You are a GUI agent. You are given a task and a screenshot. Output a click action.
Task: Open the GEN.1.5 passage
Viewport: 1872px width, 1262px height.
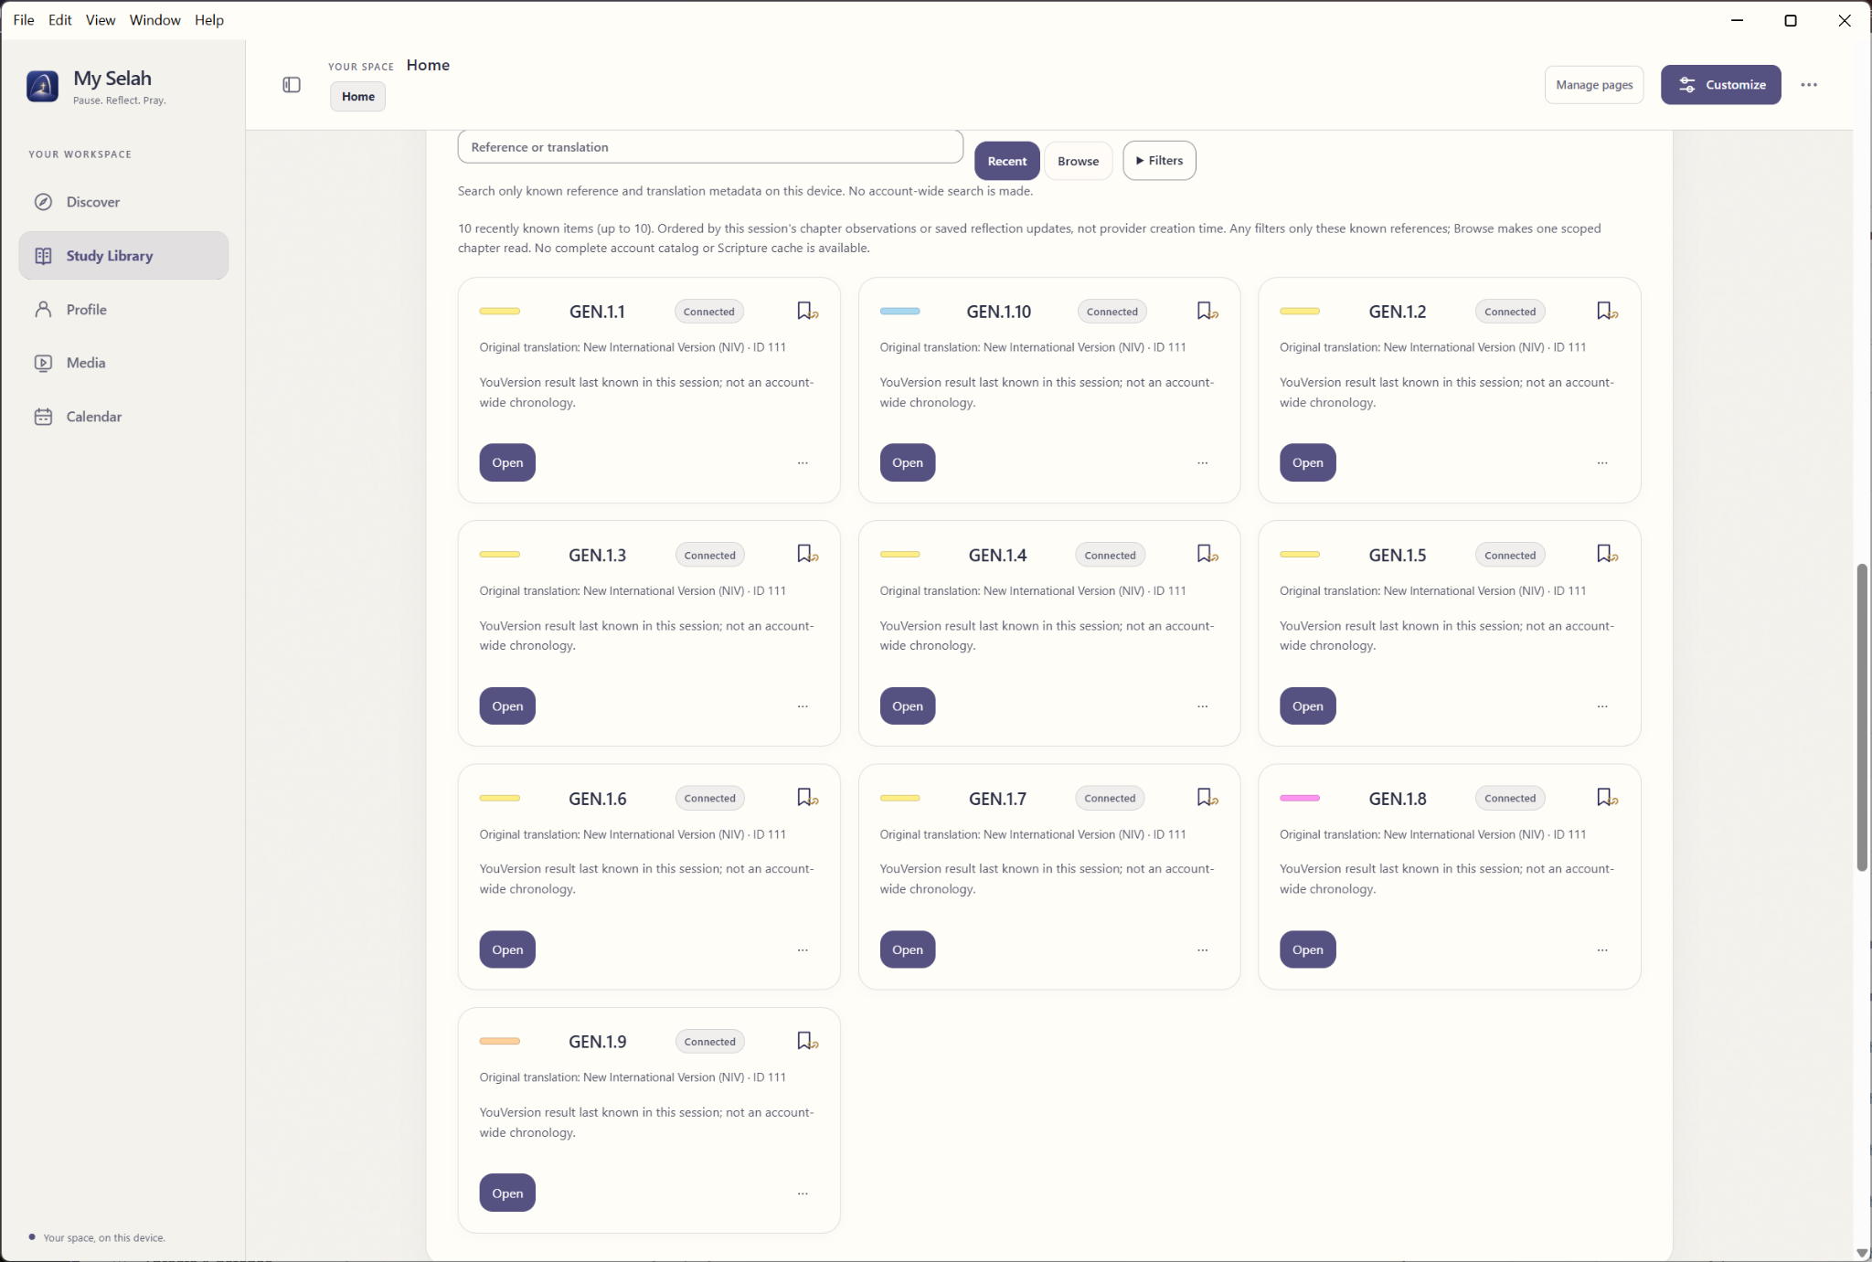point(1307,706)
